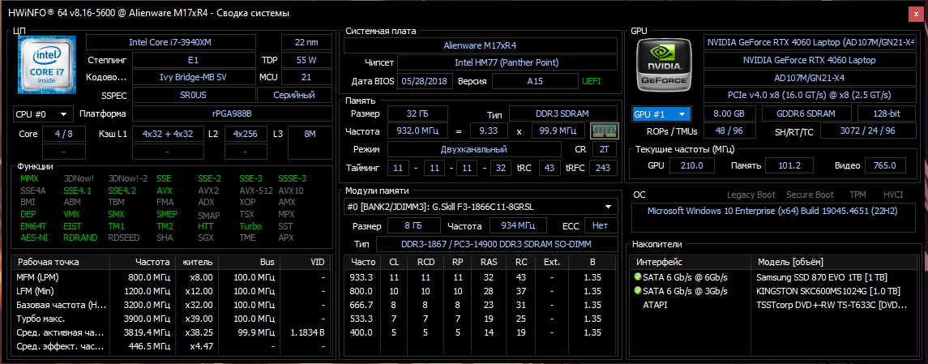Click the Windows 10 Enterprise OS field
The width and height of the screenshot is (928, 364).
pyautogui.click(x=774, y=211)
